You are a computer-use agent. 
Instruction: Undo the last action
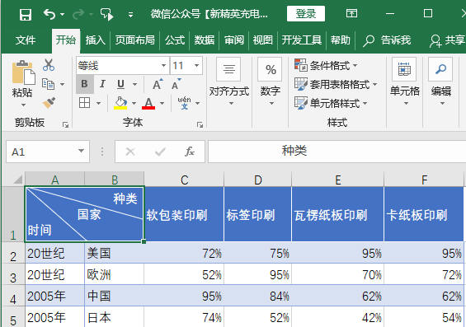[x=49, y=14]
